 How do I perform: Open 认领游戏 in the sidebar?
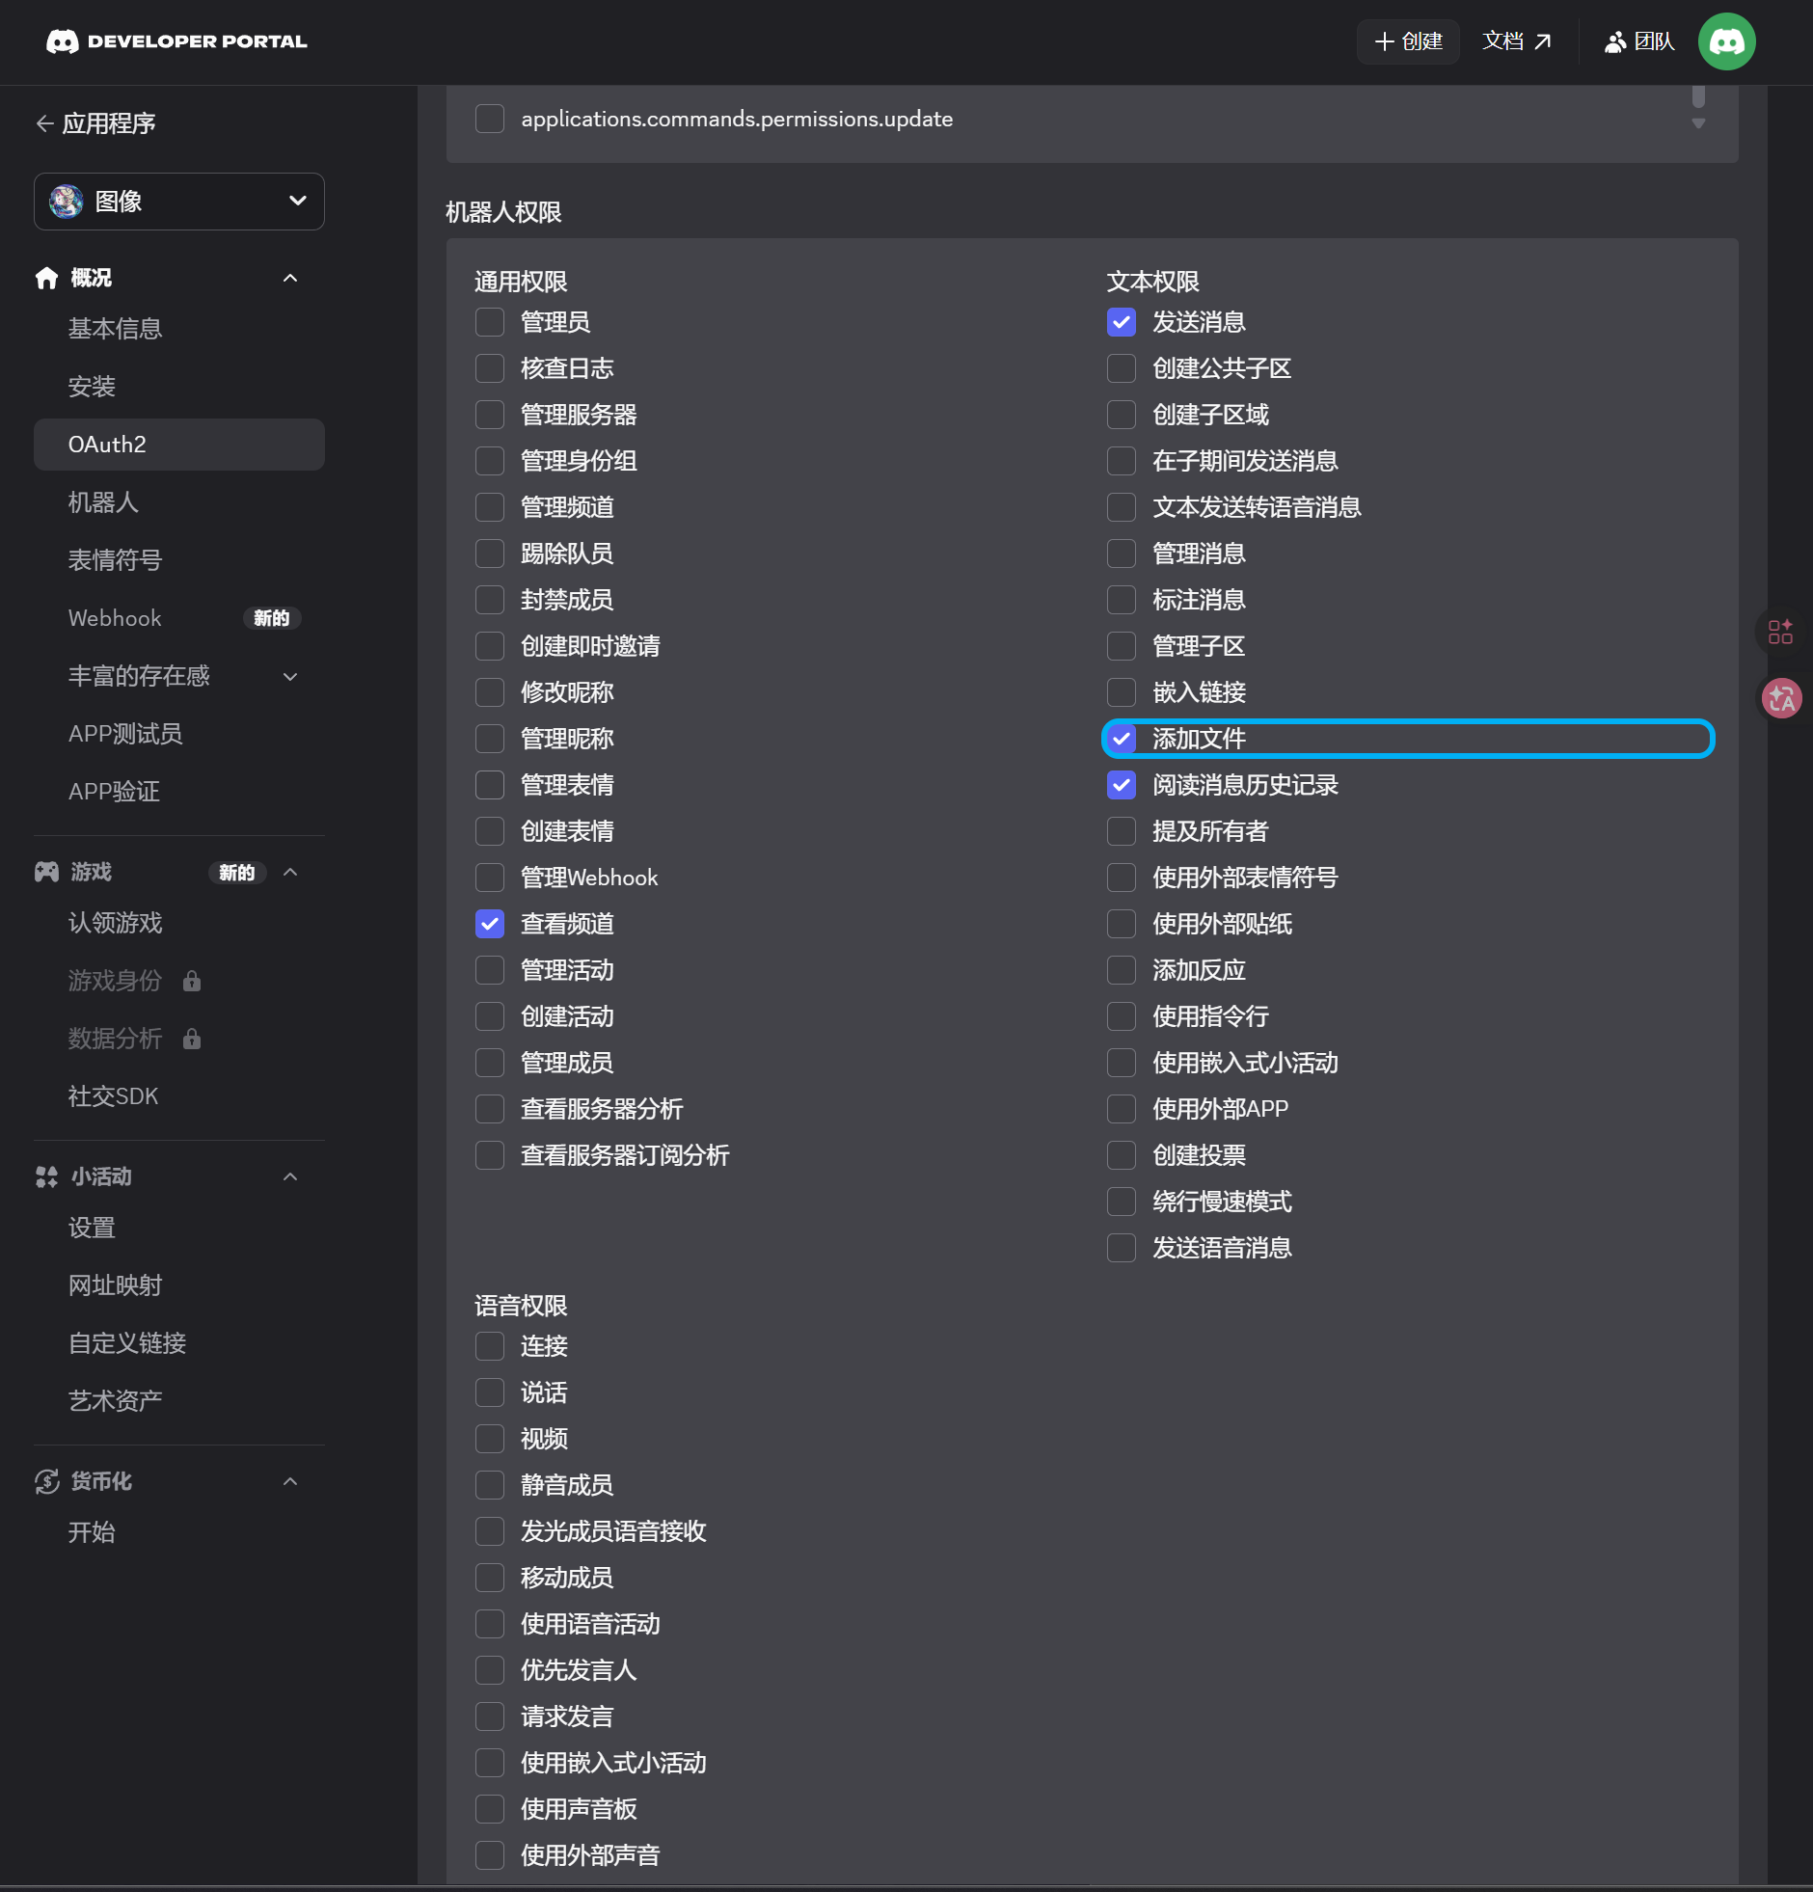[x=179, y=924]
